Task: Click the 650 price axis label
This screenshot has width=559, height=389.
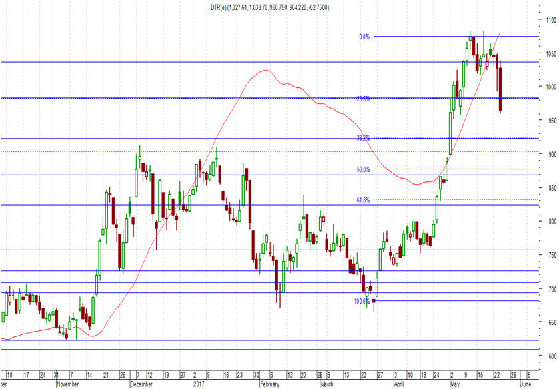Action: click(x=552, y=322)
